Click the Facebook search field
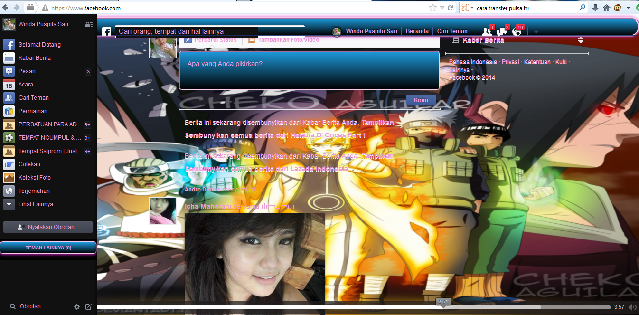 pyautogui.click(x=187, y=31)
